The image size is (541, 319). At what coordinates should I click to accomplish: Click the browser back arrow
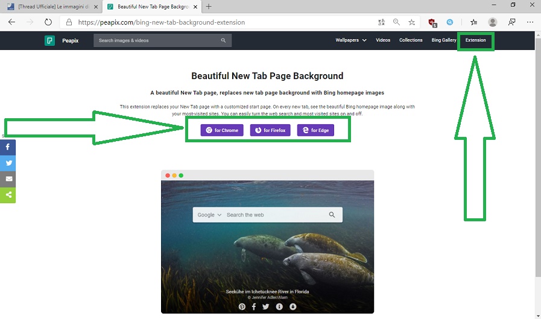[x=11, y=22]
